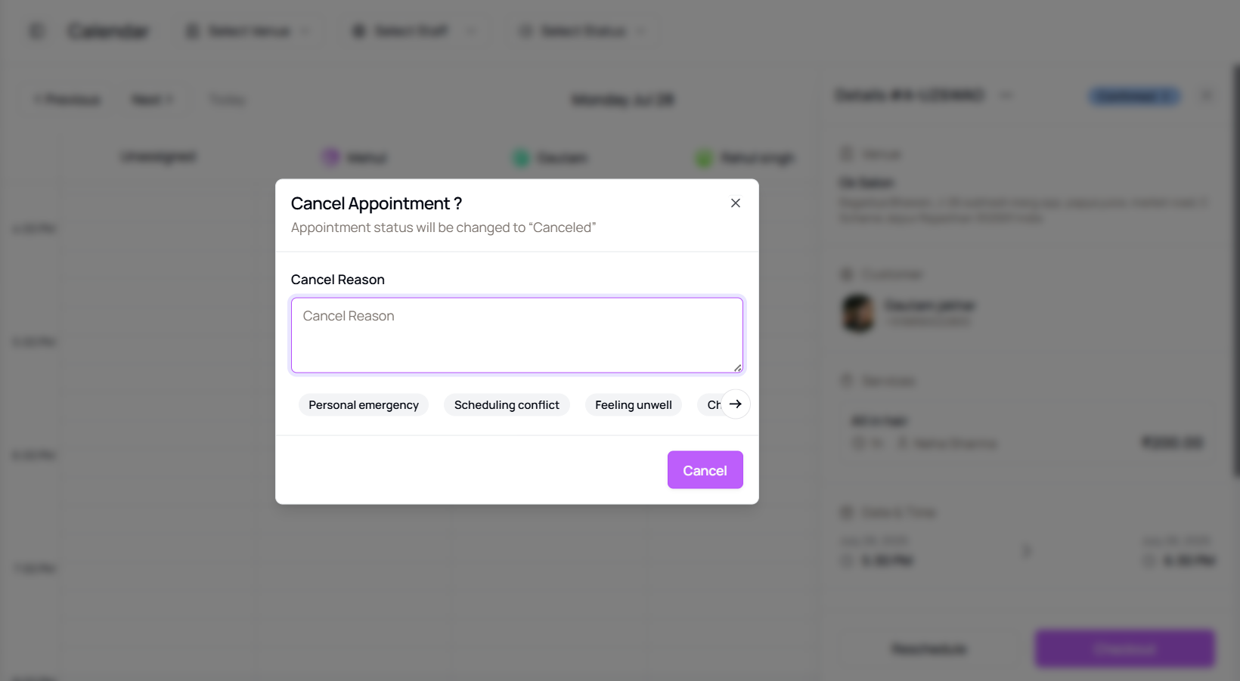
Task: Open the Select Status dropdown
Action: (583, 31)
